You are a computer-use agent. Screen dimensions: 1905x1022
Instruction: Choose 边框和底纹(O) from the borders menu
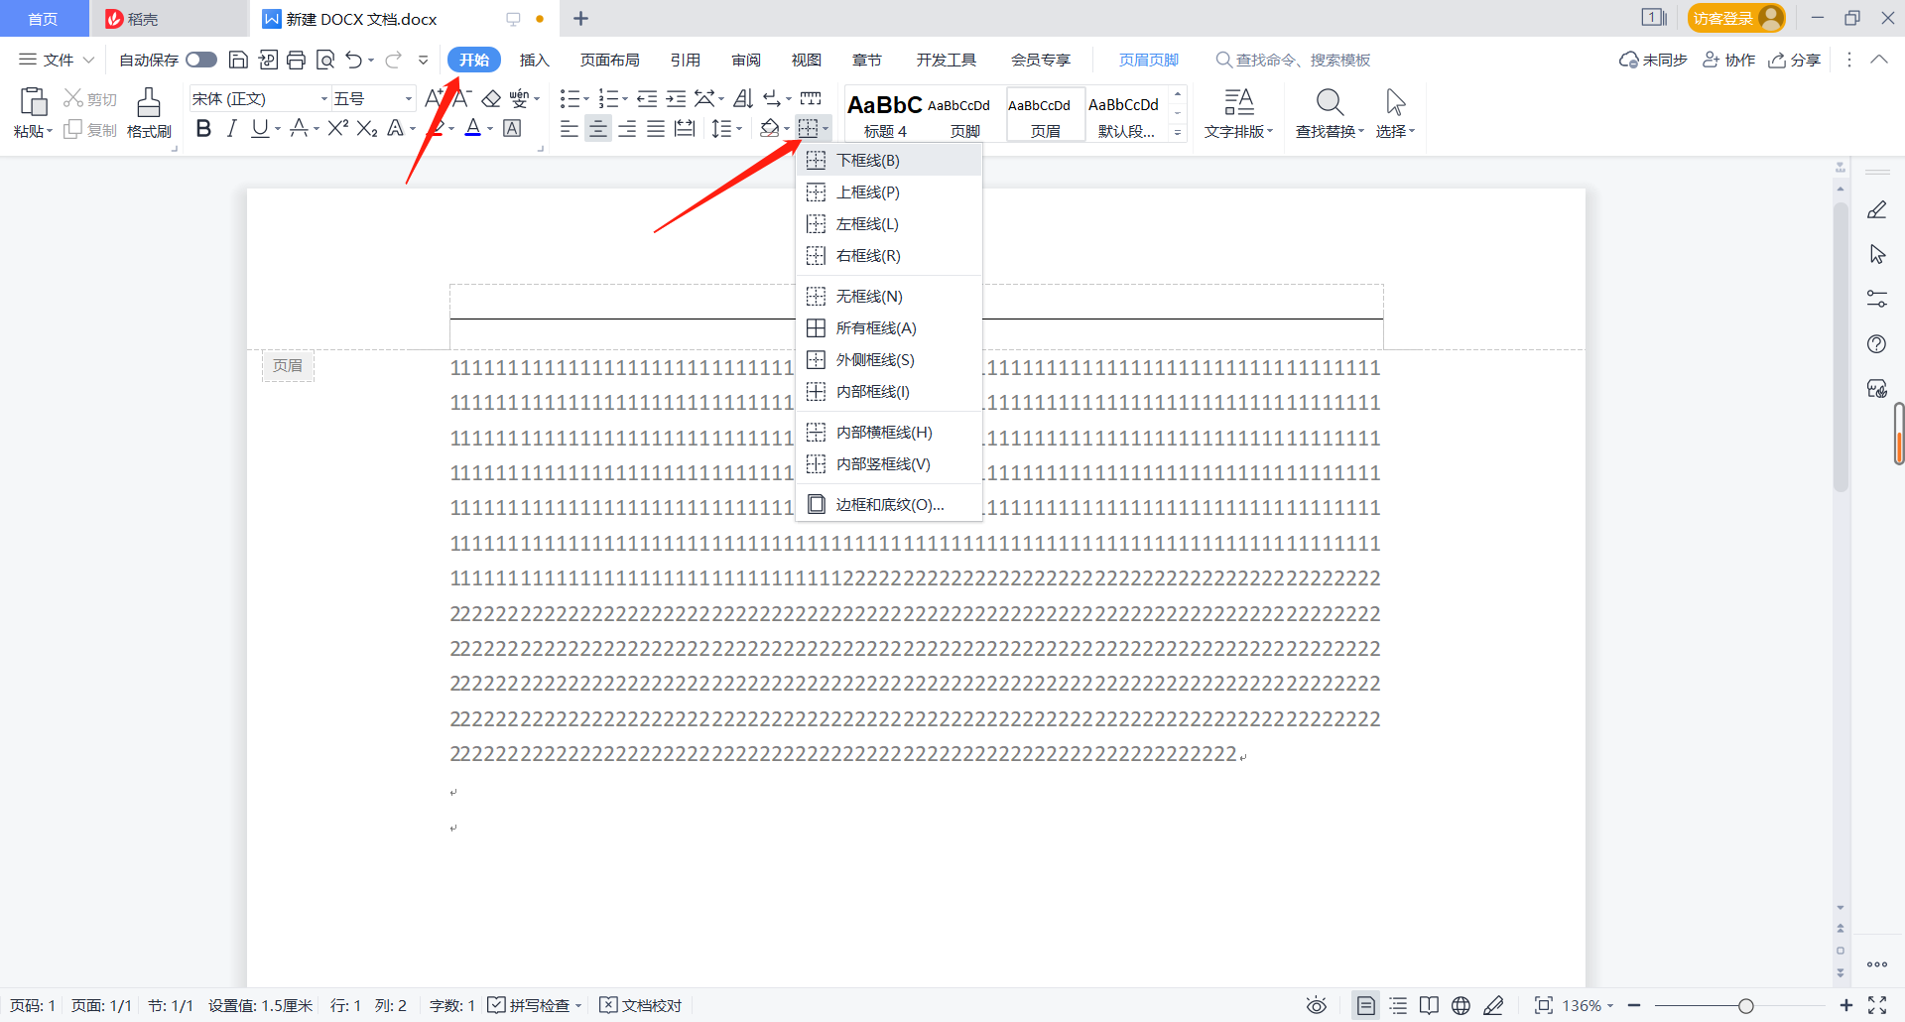point(888,503)
